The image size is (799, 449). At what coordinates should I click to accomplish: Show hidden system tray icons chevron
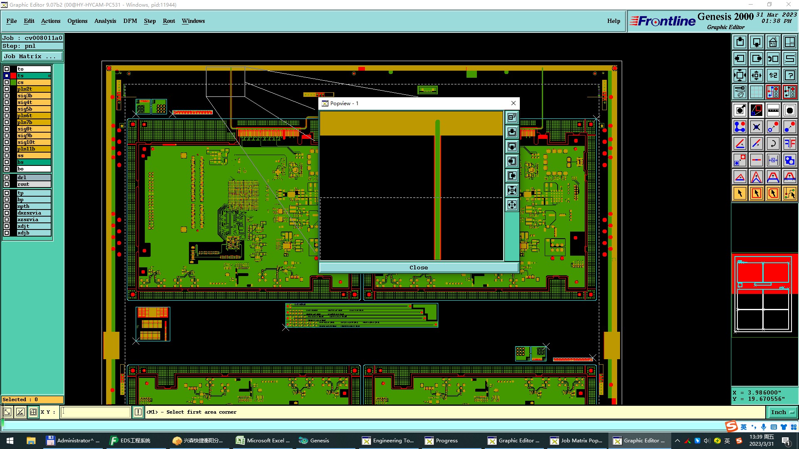(x=677, y=441)
